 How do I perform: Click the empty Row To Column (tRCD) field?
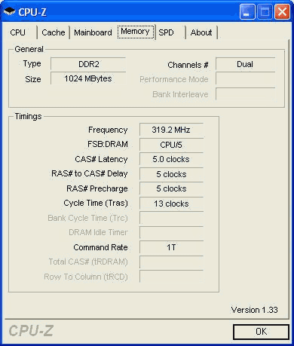coord(171,277)
